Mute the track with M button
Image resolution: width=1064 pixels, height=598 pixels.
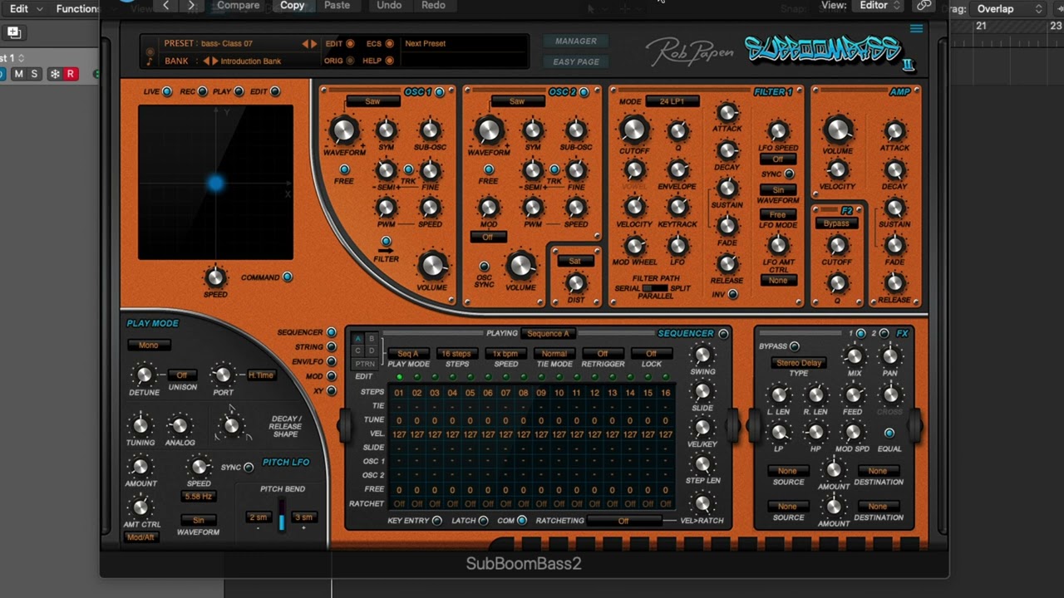[18, 74]
